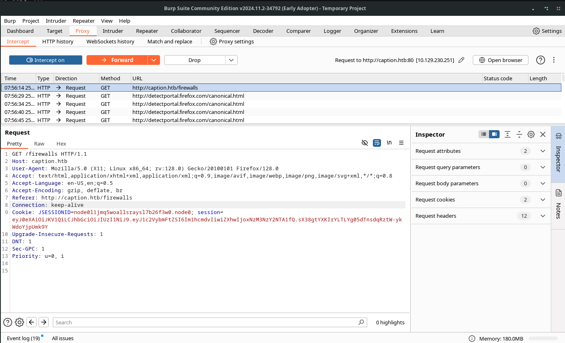565x343 pixels.
Task: Open Proxy help question mark icon
Action: tap(540, 60)
